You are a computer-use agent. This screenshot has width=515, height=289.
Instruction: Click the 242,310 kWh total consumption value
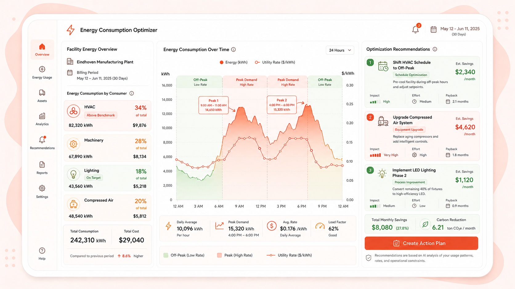[x=88, y=240]
